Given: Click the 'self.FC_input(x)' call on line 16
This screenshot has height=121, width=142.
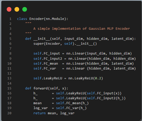Looking at the screenshot, I should tap(103, 93).
